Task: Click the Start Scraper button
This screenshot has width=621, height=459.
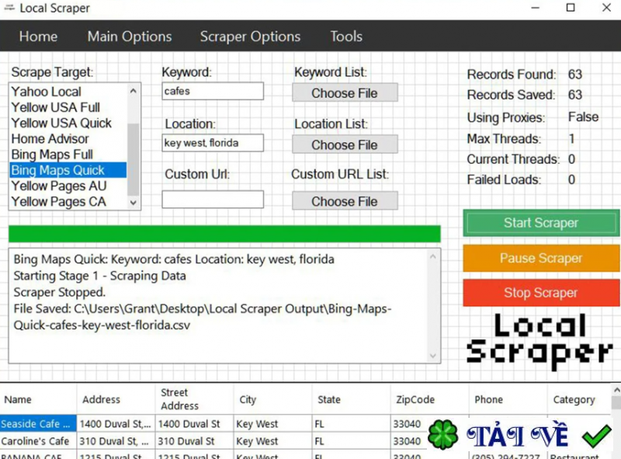Action: tap(541, 223)
